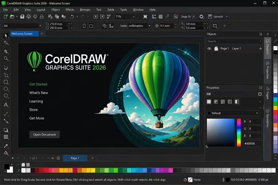
Task: Select the Zoom magnifier tool
Action: coord(6,58)
